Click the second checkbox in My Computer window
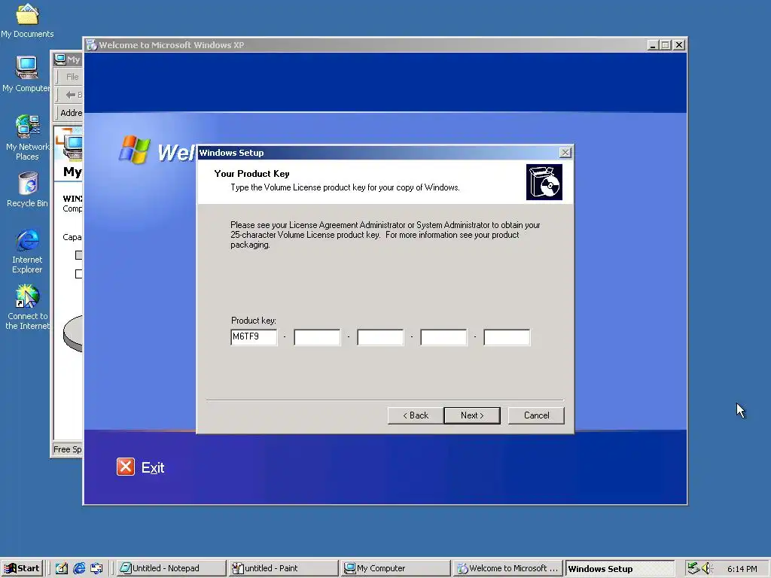The image size is (771, 578). tap(78, 274)
